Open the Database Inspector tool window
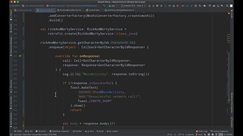The height and width of the screenshot is (136, 243). click(x=59, y=131)
